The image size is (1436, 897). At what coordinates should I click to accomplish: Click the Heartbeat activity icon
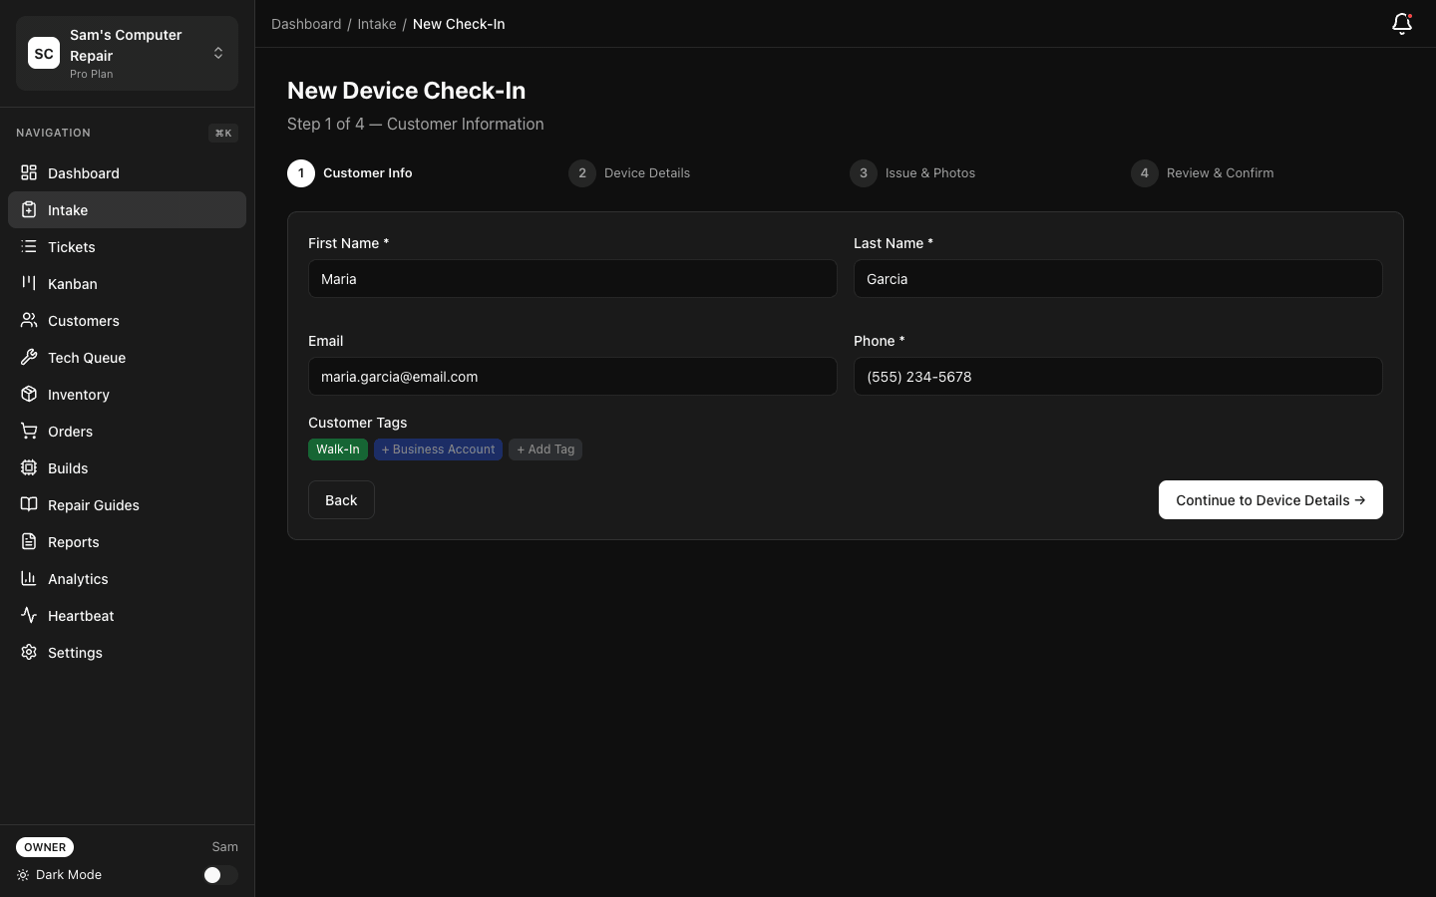pyautogui.click(x=28, y=616)
